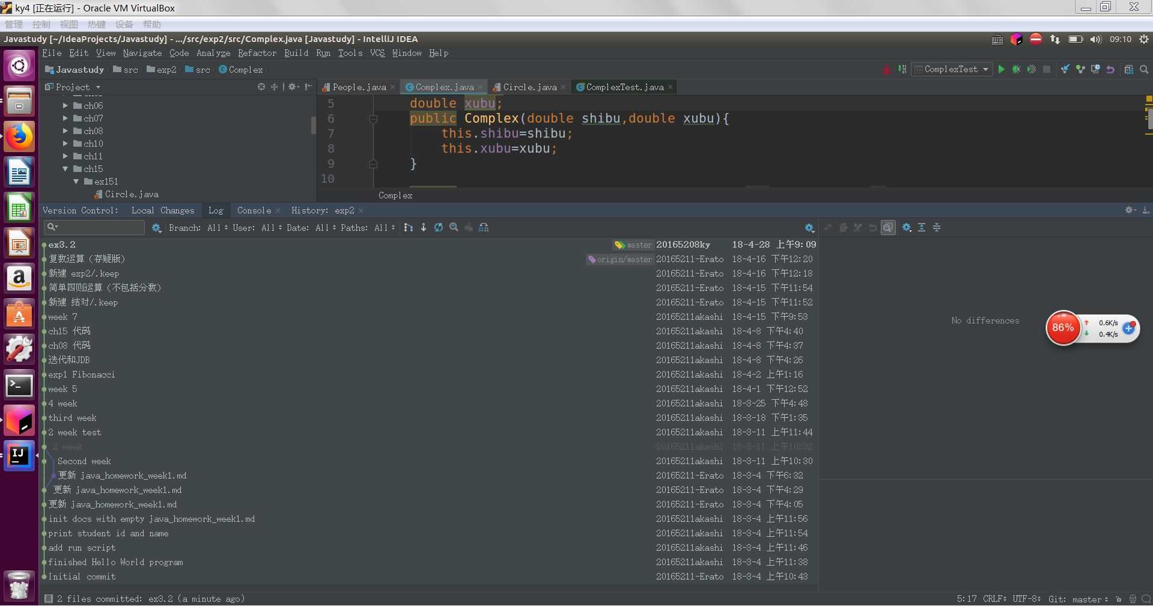Open Version Control panel settings gear

tap(1130, 210)
